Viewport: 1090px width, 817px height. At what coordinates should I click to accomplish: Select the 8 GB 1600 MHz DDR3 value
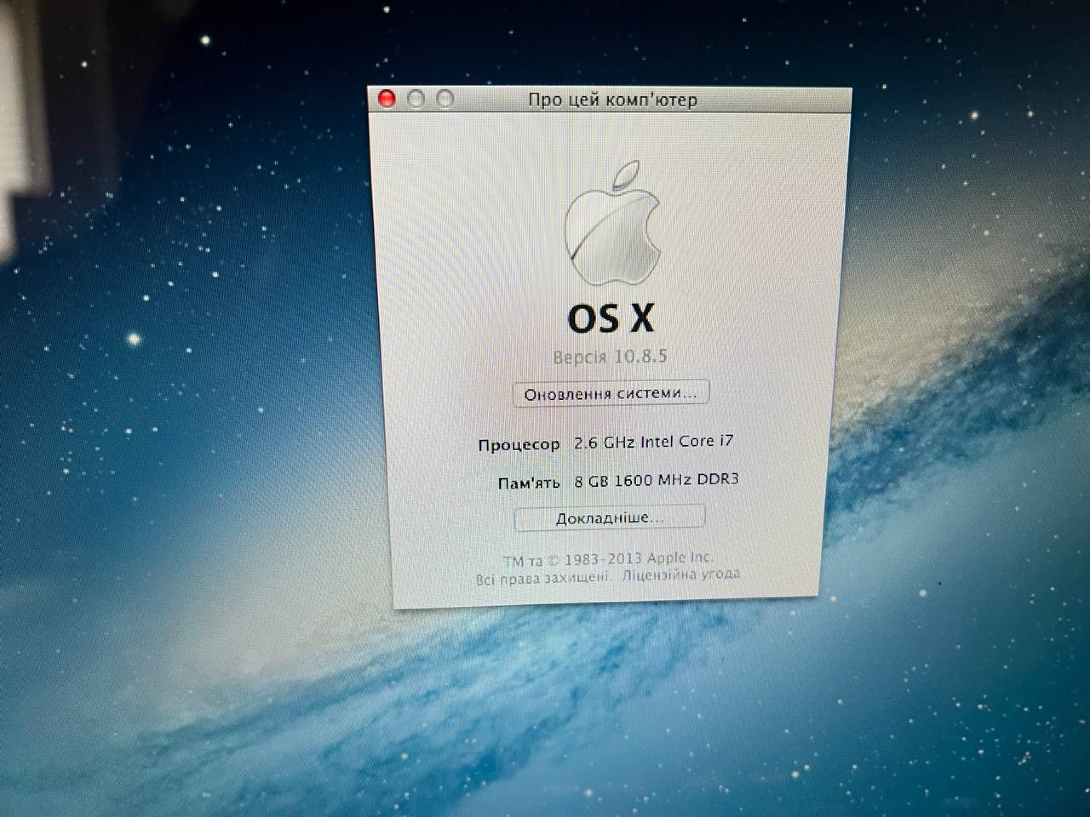coord(657,480)
